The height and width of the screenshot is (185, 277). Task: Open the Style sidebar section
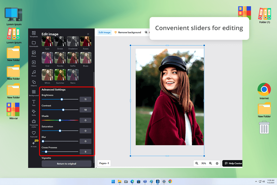point(34,113)
